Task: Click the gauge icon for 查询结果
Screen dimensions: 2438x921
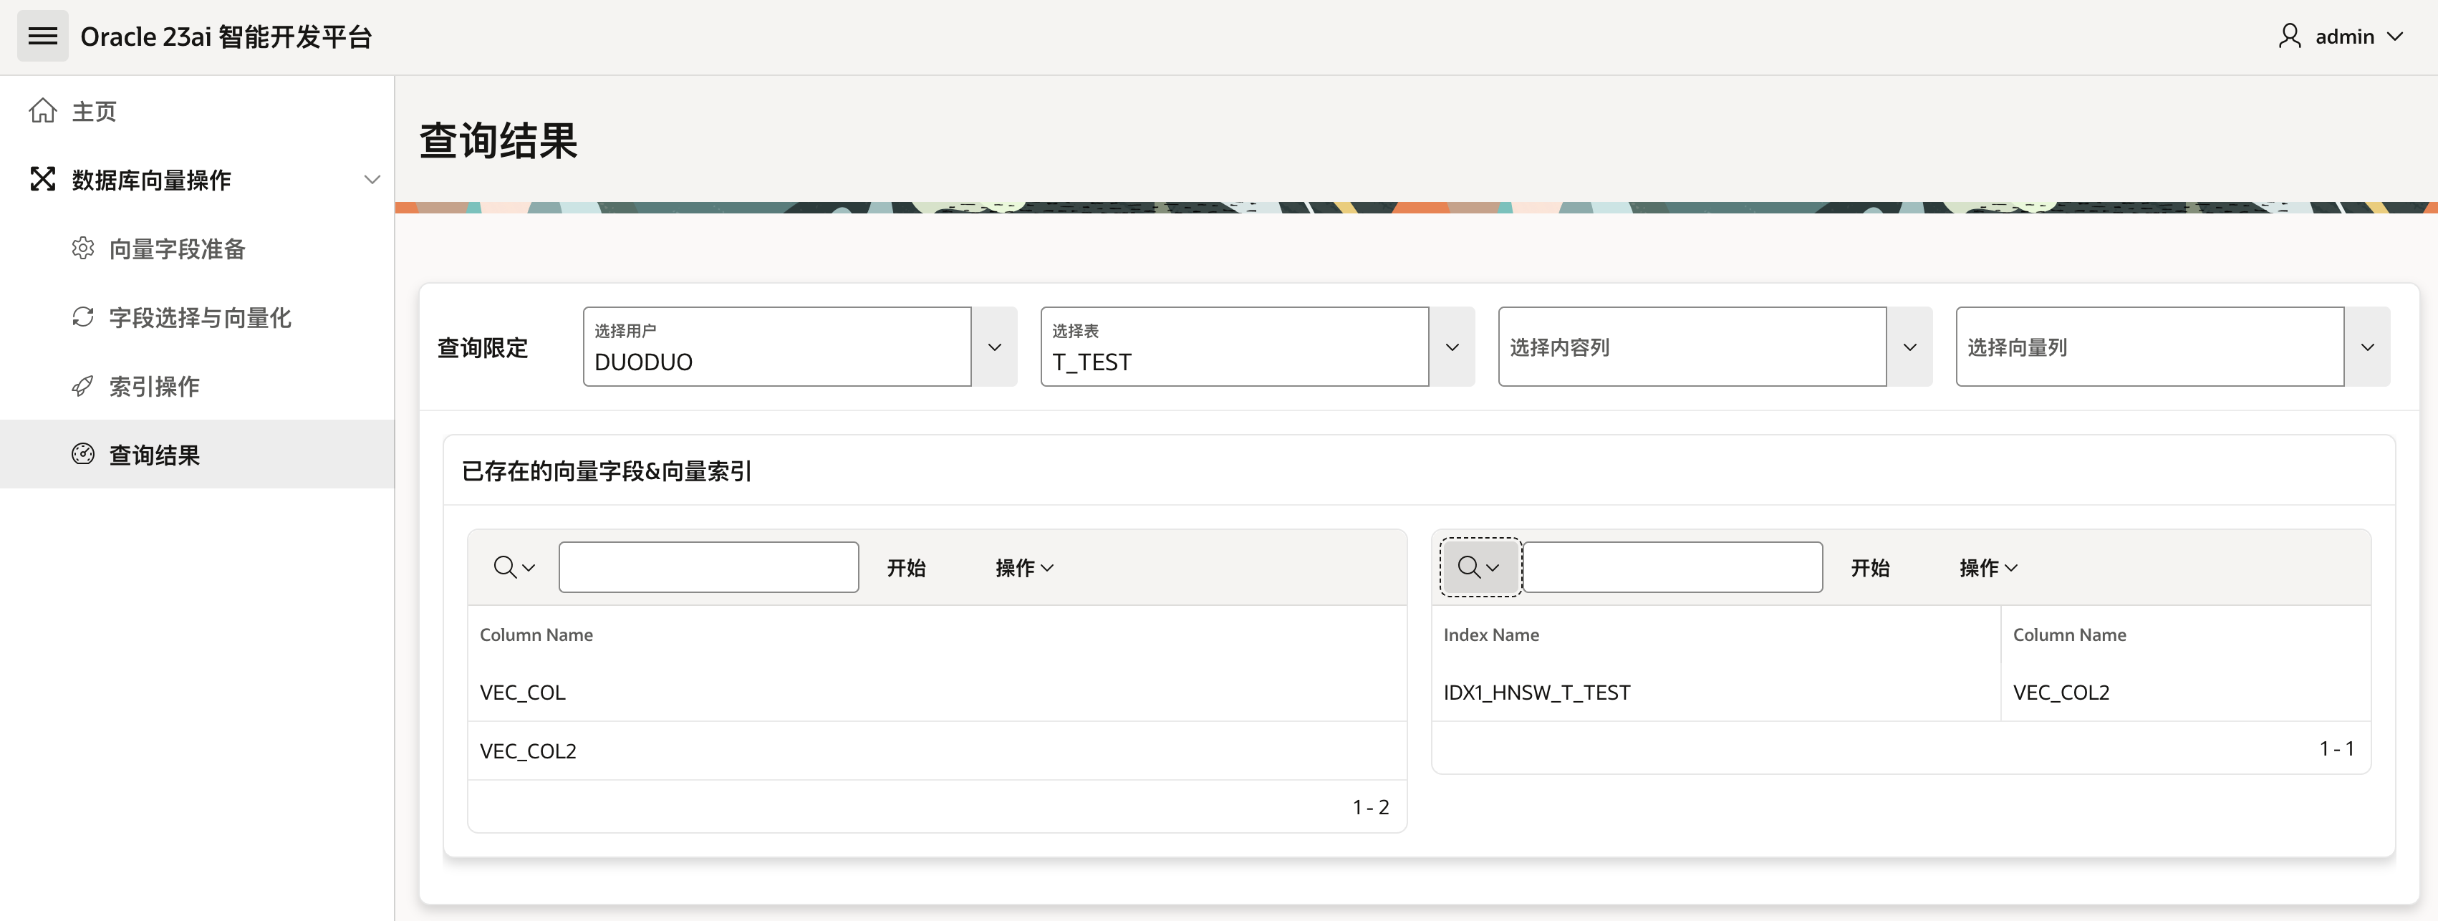Action: (x=83, y=454)
